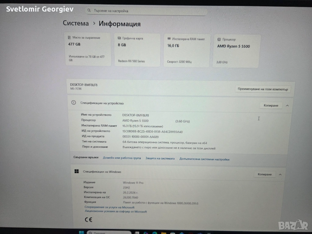The image size is (312, 234).
Task: Click the Windows logo beside Спецификации на Windows
Action: pos(76,171)
